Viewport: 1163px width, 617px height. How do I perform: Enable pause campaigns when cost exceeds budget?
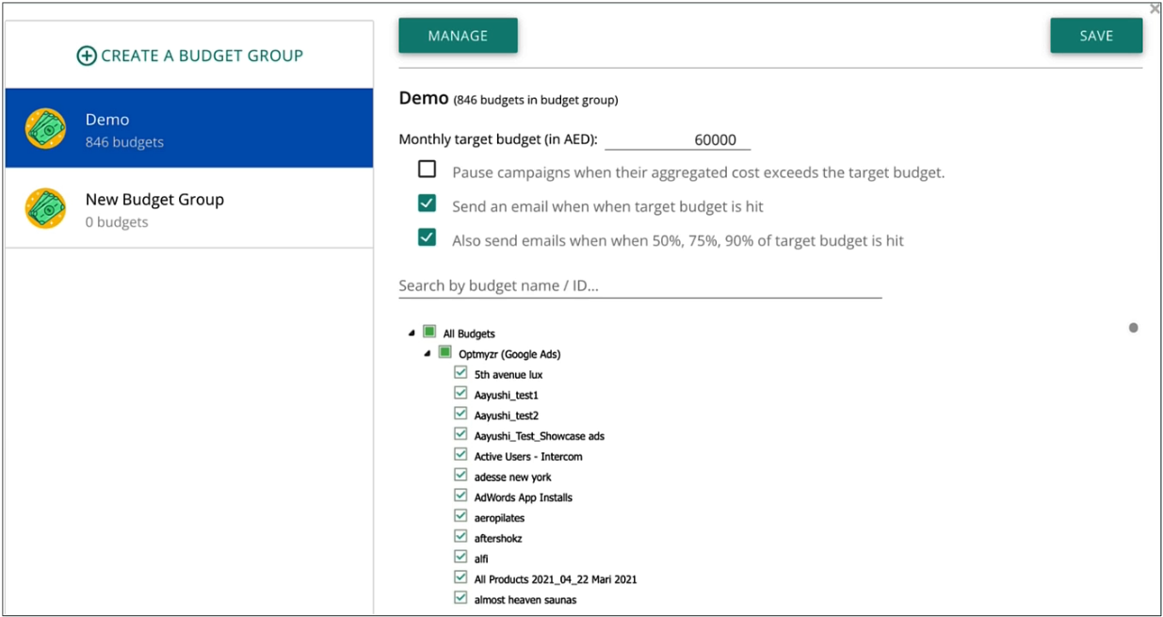pos(428,170)
